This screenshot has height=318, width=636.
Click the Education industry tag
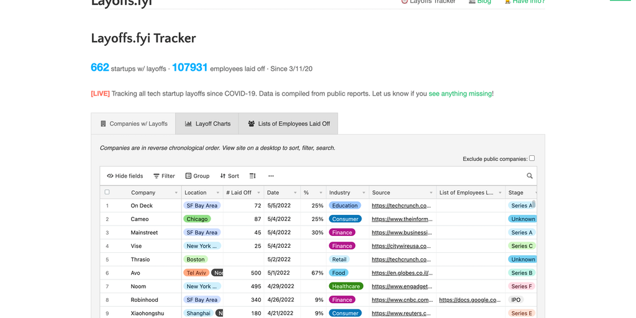(x=345, y=206)
